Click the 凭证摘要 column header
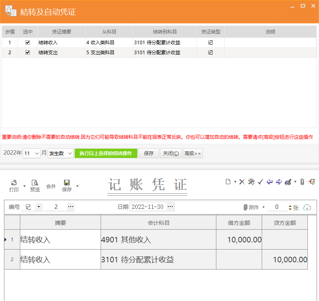 (x=61, y=31)
